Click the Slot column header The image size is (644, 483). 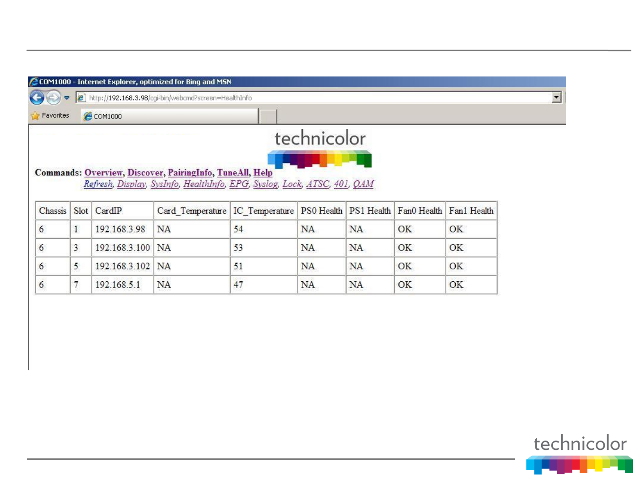pos(81,211)
